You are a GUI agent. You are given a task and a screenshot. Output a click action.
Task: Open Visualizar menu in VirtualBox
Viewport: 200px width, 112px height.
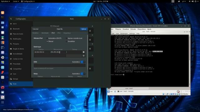click(x=126, y=29)
